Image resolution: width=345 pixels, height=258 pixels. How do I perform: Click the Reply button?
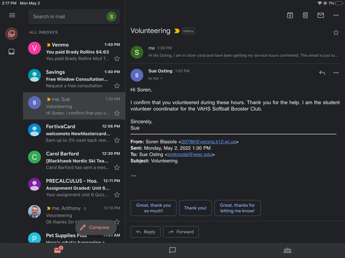[x=146, y=232]
